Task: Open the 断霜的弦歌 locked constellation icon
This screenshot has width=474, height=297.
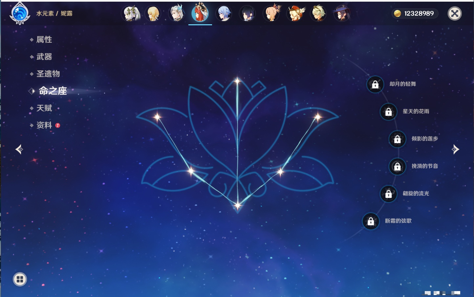Action: click(371, 221)
